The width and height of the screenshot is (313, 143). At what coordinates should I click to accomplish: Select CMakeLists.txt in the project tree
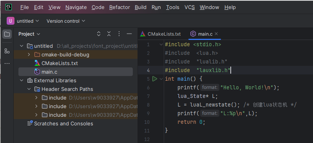[x=60, y=63]
